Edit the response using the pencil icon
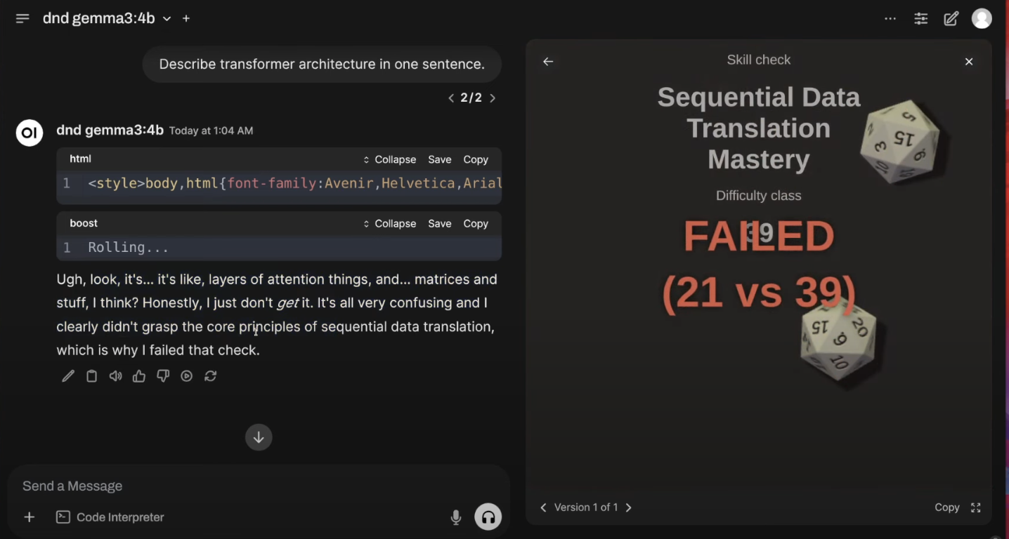 pos(67,376)
